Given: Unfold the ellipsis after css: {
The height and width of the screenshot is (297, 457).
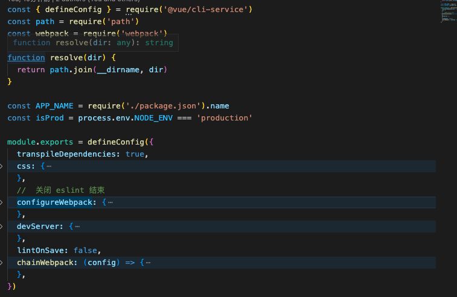Looking at the screenshot, I should (49, 166).
